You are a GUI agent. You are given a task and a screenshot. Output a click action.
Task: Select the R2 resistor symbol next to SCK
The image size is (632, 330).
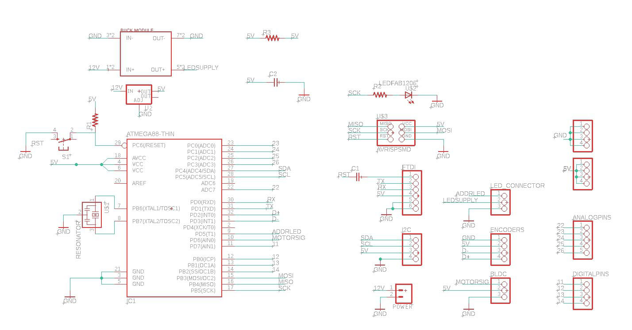(380, 95)
